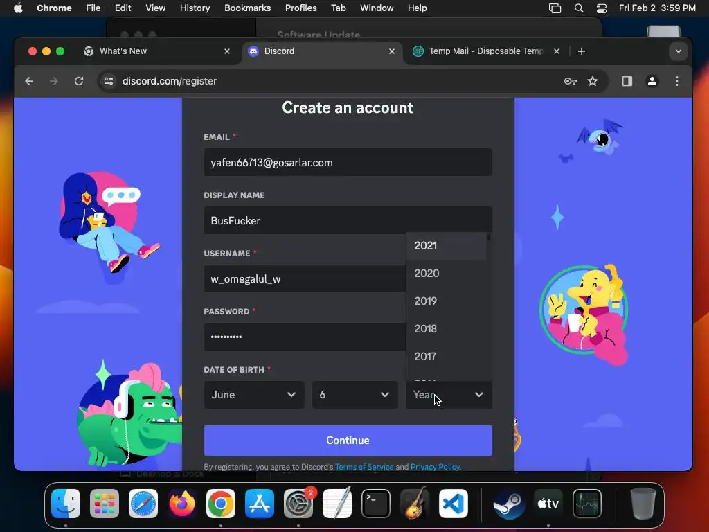This screenshot has width=709, height=532.
Task: Choose 2018 from the year list
Action: point(447,329)
